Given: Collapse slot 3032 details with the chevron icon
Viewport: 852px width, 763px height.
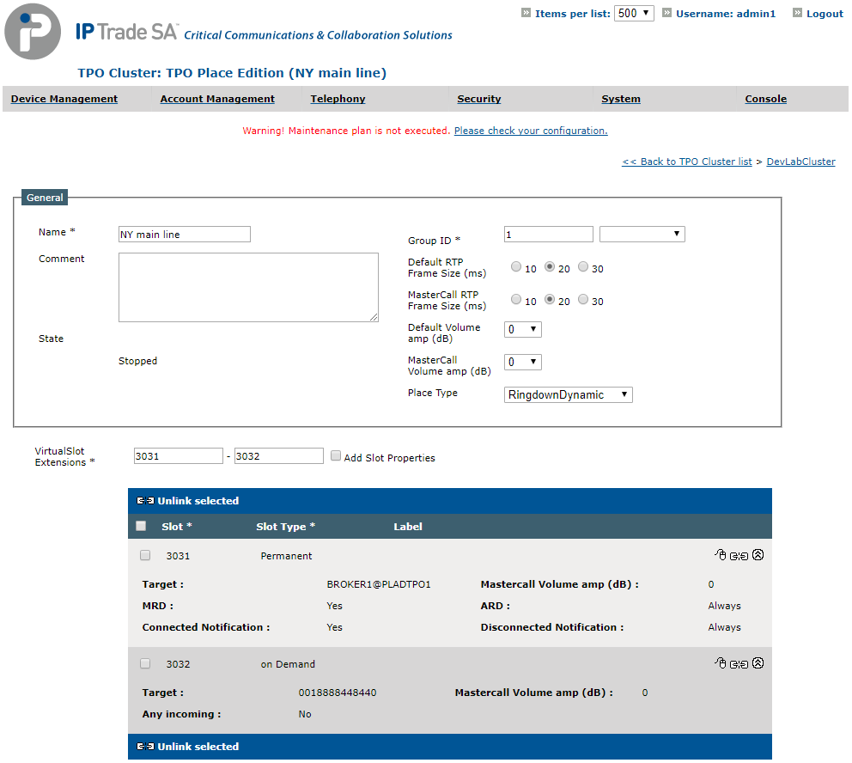Looking at the screenshot, I should tap(758, 663).
